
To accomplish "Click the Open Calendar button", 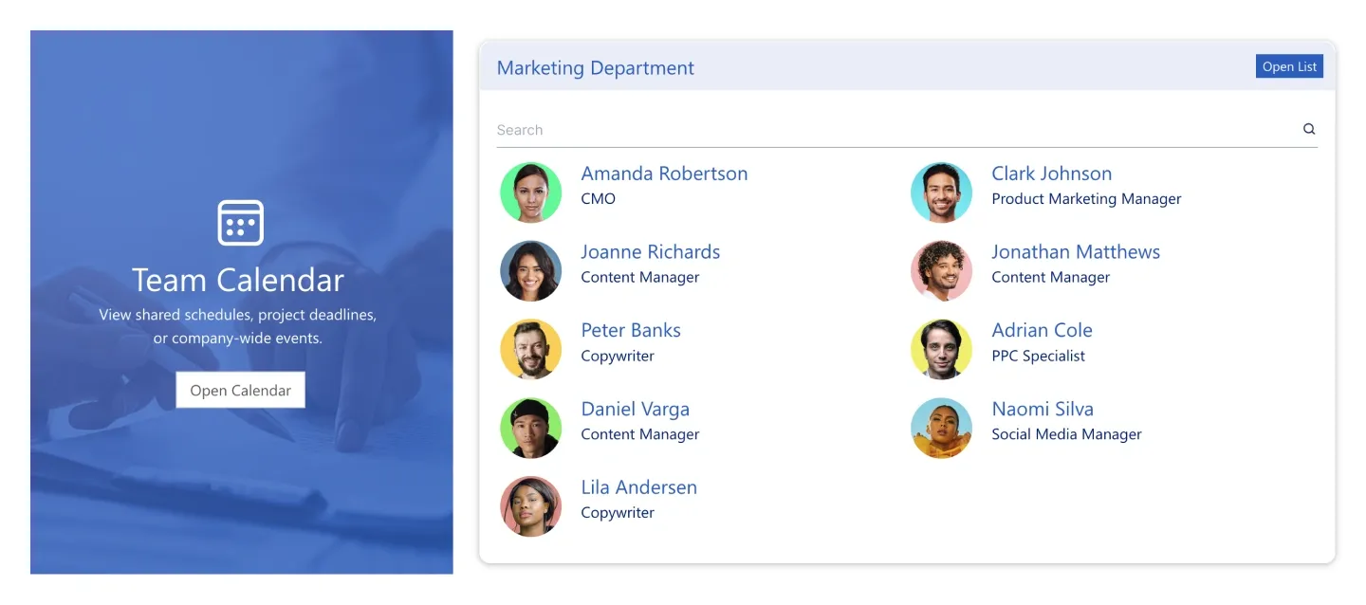I will coord(241,390).
